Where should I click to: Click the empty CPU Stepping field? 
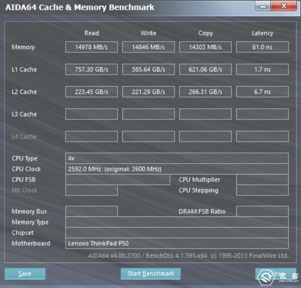(x=262, y=191)
